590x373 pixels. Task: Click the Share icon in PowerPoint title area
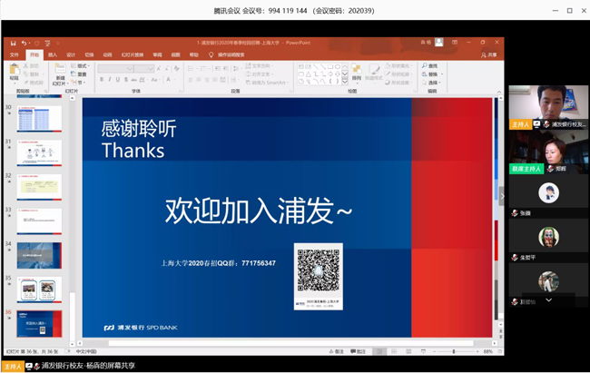[489, 54]
